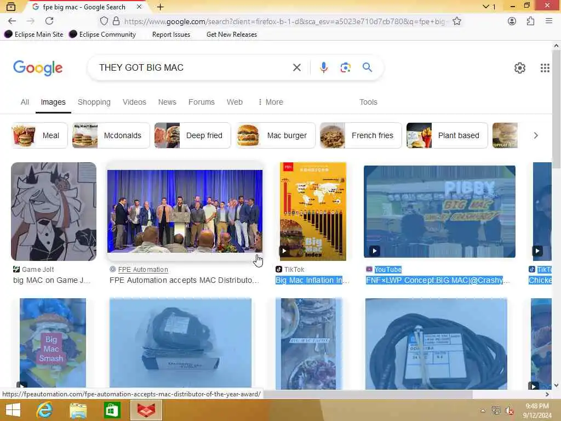
Task: Filter images by Deep fried chip
Action: tap(192, 135)
